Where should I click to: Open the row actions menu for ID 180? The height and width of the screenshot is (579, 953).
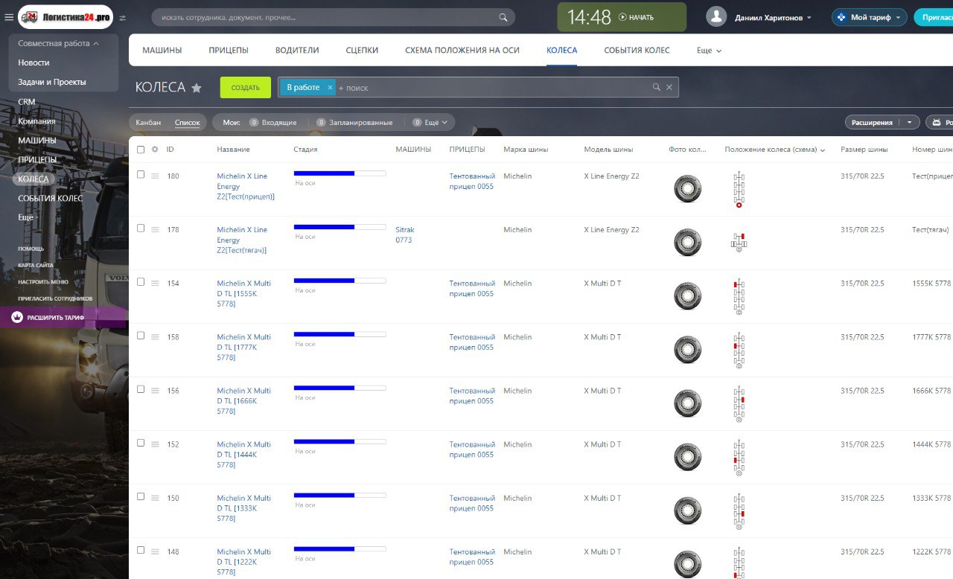click(x=155, y=176)
